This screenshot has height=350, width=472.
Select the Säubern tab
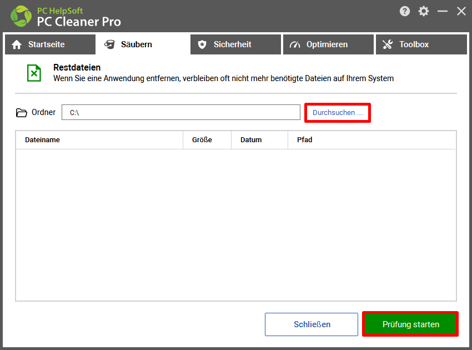point(143,44)
